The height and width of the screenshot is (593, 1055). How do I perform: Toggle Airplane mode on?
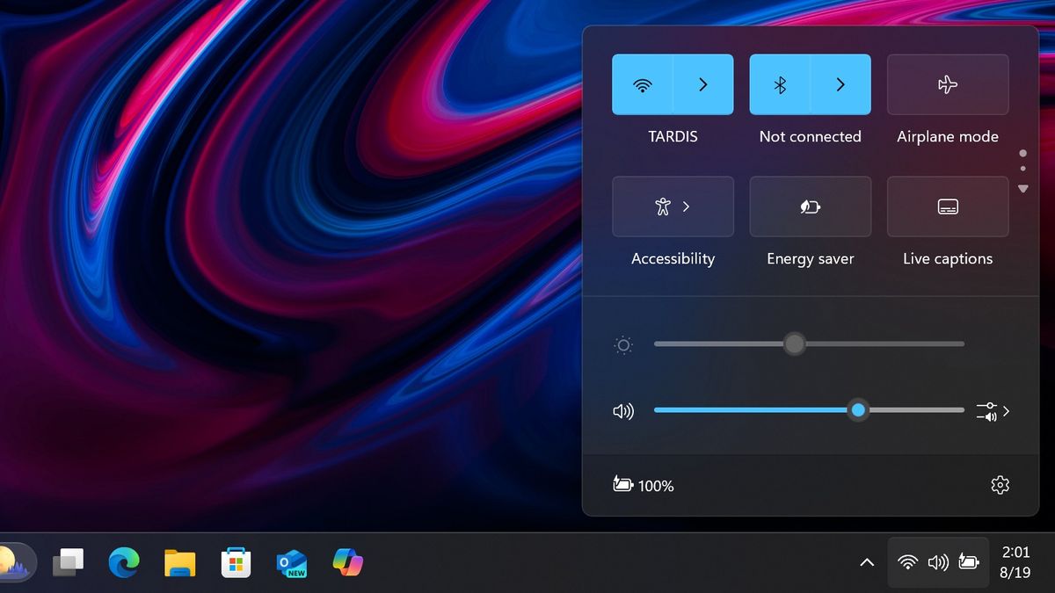click(947, 84)
